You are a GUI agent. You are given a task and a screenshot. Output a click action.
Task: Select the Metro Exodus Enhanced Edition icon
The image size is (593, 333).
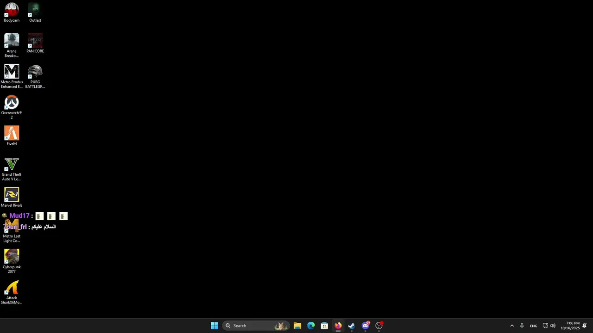coord(12,76)
